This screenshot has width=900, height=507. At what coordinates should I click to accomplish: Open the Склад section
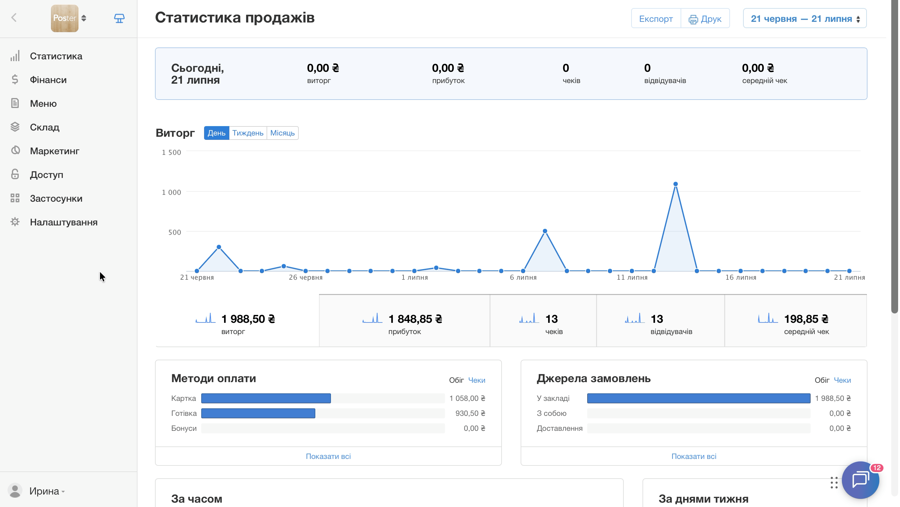pyautogui.click(x=45, y=127)
